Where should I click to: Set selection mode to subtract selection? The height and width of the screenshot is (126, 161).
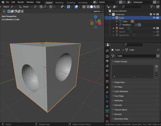tap(16, 11)
